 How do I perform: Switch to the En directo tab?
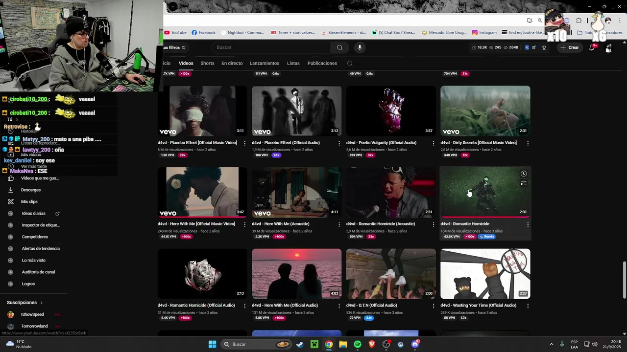[x=232, y=63]
